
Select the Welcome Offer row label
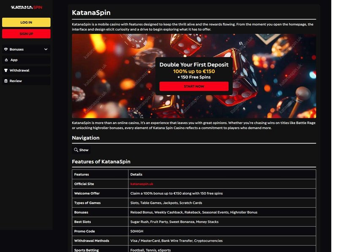pos(87,193)
